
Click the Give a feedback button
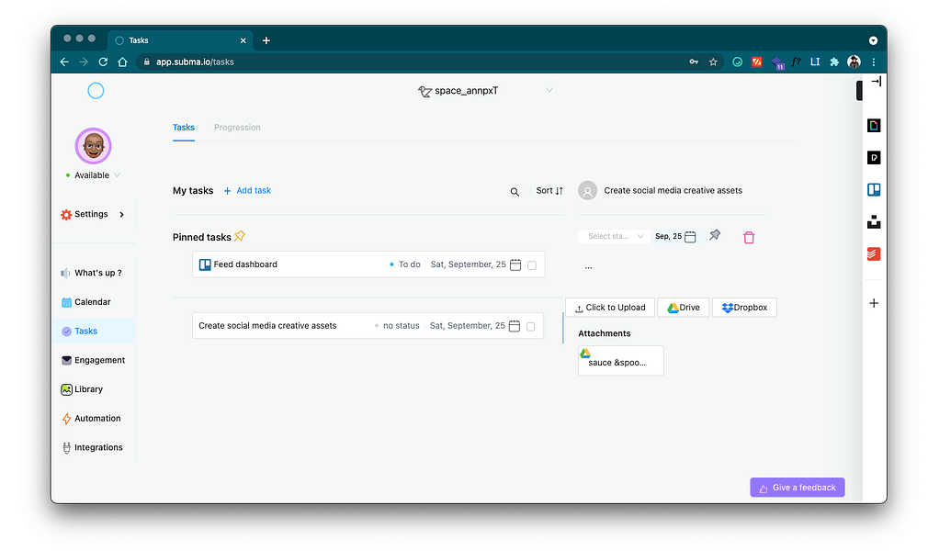coord(798,488)
